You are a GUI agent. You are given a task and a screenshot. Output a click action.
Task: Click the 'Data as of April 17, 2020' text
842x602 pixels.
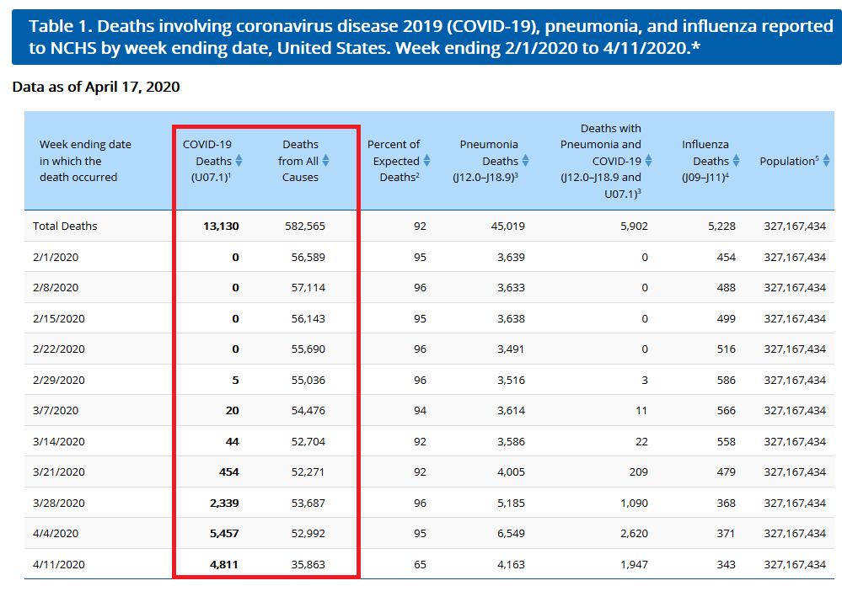(95, 87)
